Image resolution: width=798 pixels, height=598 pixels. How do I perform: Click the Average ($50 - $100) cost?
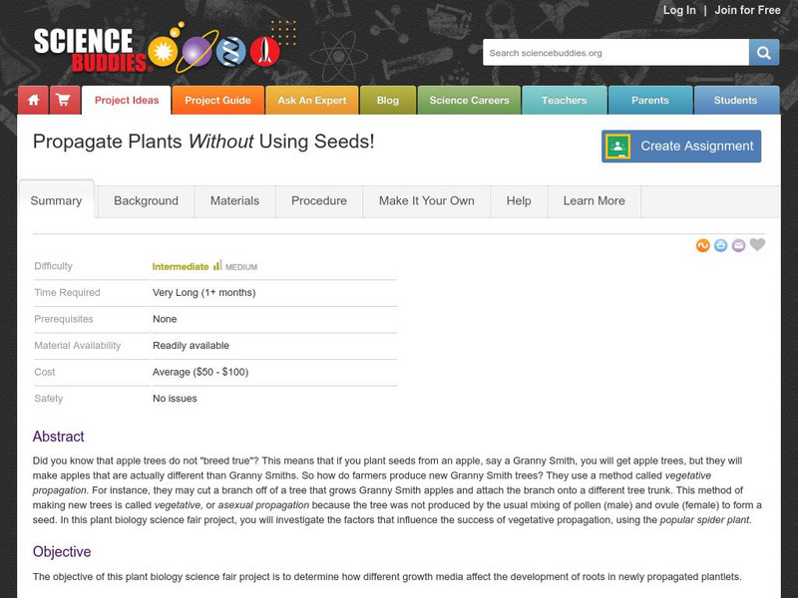pyautogui.click(x=200, y=372)
